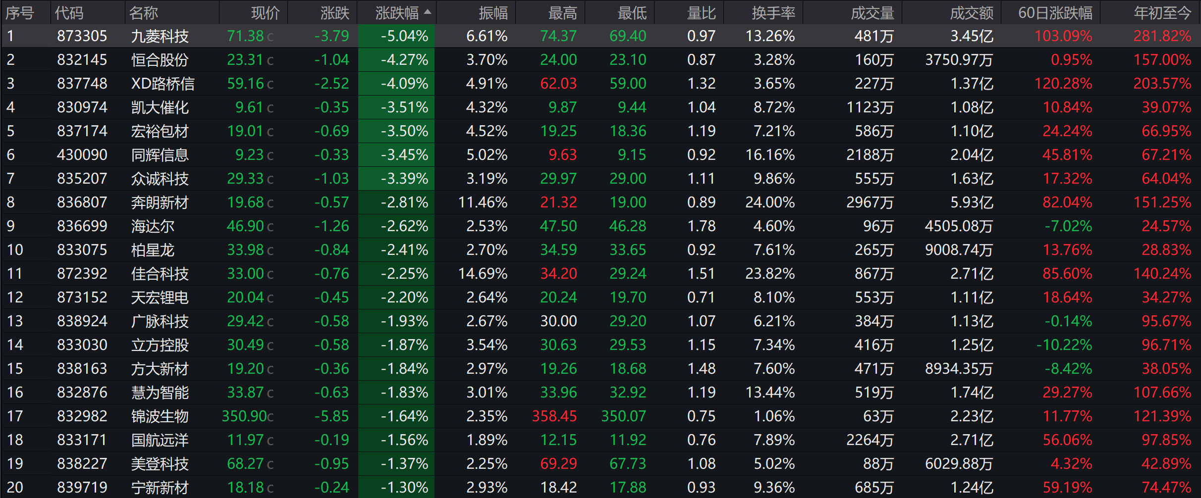1201x498 pixels.
Task: Click the 2967万 volume cell
Action: point(870,202)
